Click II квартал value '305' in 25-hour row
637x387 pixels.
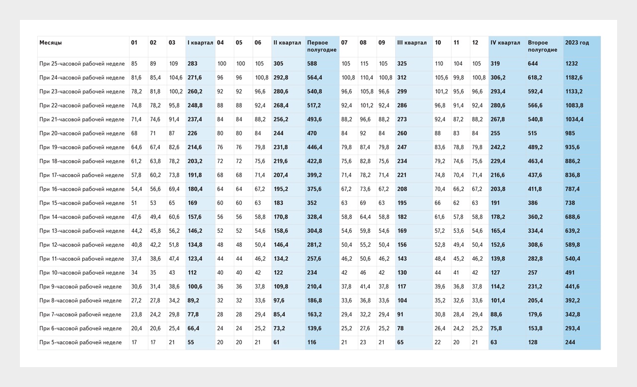coord(278,64)
